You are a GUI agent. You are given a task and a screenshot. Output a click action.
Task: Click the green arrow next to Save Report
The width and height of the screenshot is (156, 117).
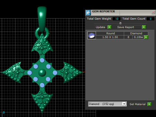[x=144, y=27]
